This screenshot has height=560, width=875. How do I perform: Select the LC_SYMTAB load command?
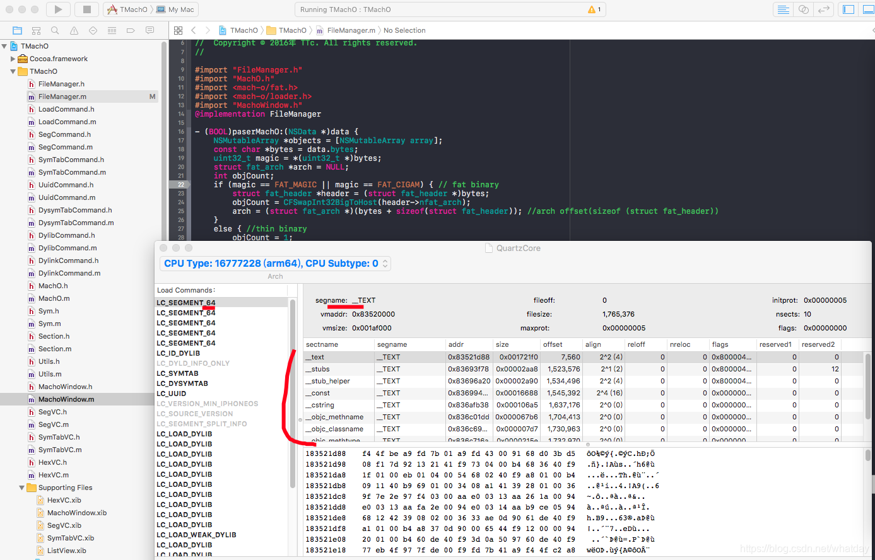(x=177, y=373)
